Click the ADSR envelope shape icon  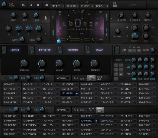tap(47, 33)
